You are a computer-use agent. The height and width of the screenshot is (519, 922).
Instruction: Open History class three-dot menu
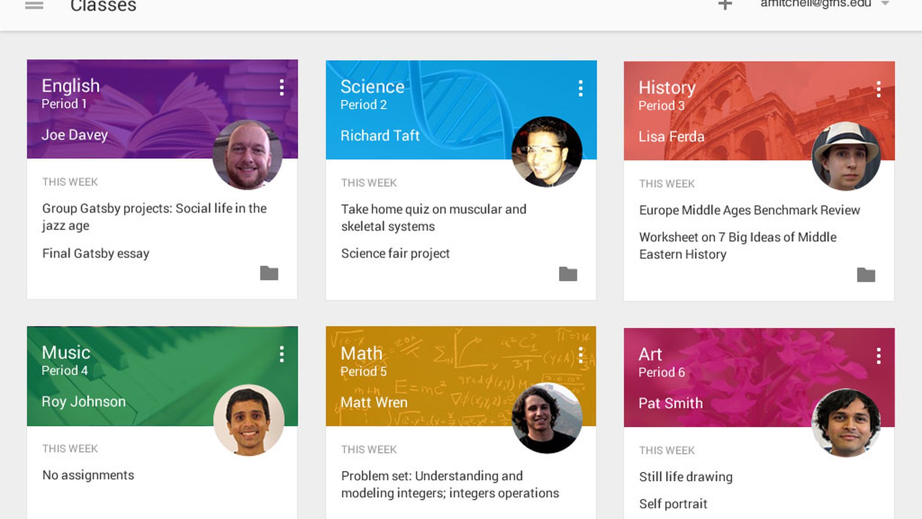click(x=878, y=89)
